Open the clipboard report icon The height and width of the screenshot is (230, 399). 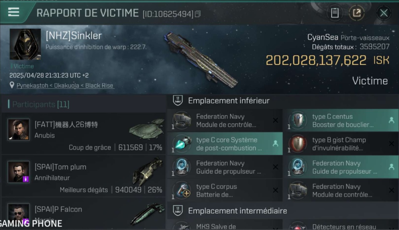pyautogui.click(x=335, y=13)
